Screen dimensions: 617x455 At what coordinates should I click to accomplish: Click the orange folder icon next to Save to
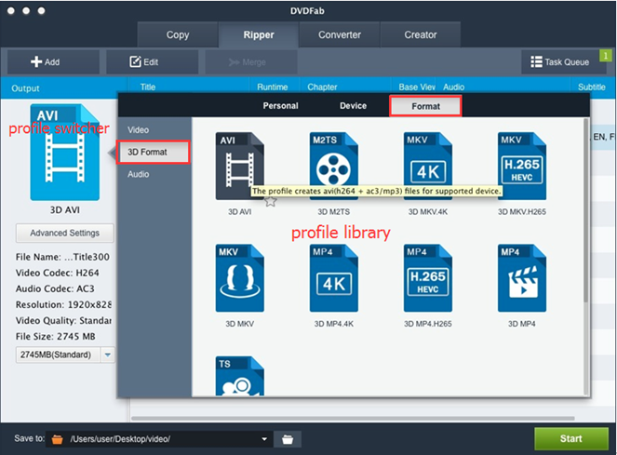(x=58, y=439)
